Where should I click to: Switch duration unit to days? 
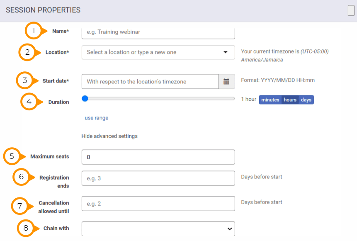click(306, 100)
